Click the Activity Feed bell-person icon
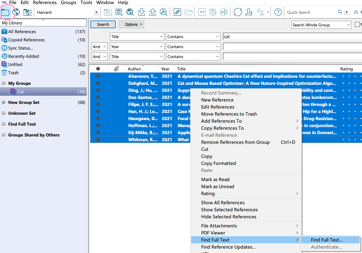Screen dimensions: 362x253 tap(260, 12)
